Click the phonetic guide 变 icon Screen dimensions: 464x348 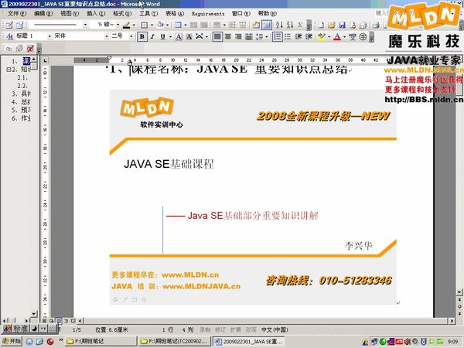click(352, 36)
